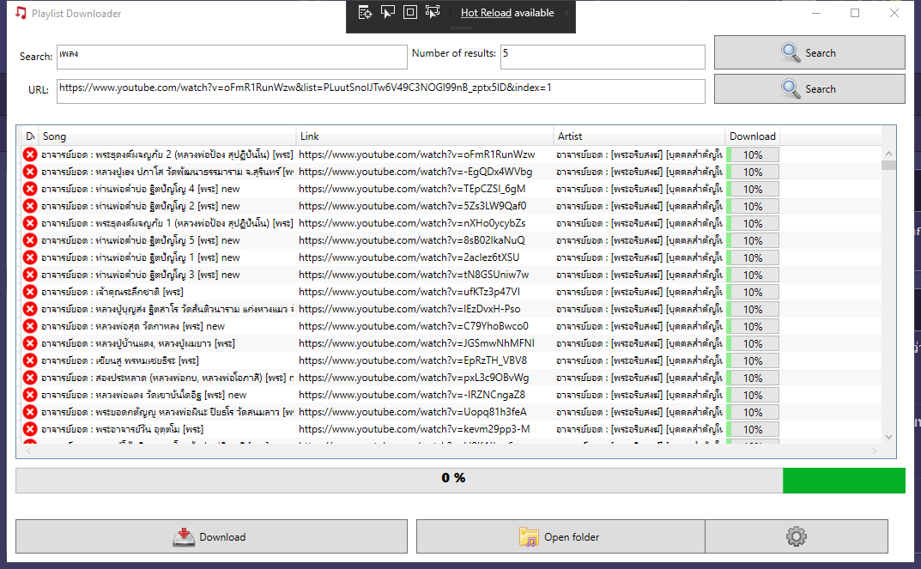921x569 pixels.
Task: Click the Download column header
Action: tap(753, 136)
